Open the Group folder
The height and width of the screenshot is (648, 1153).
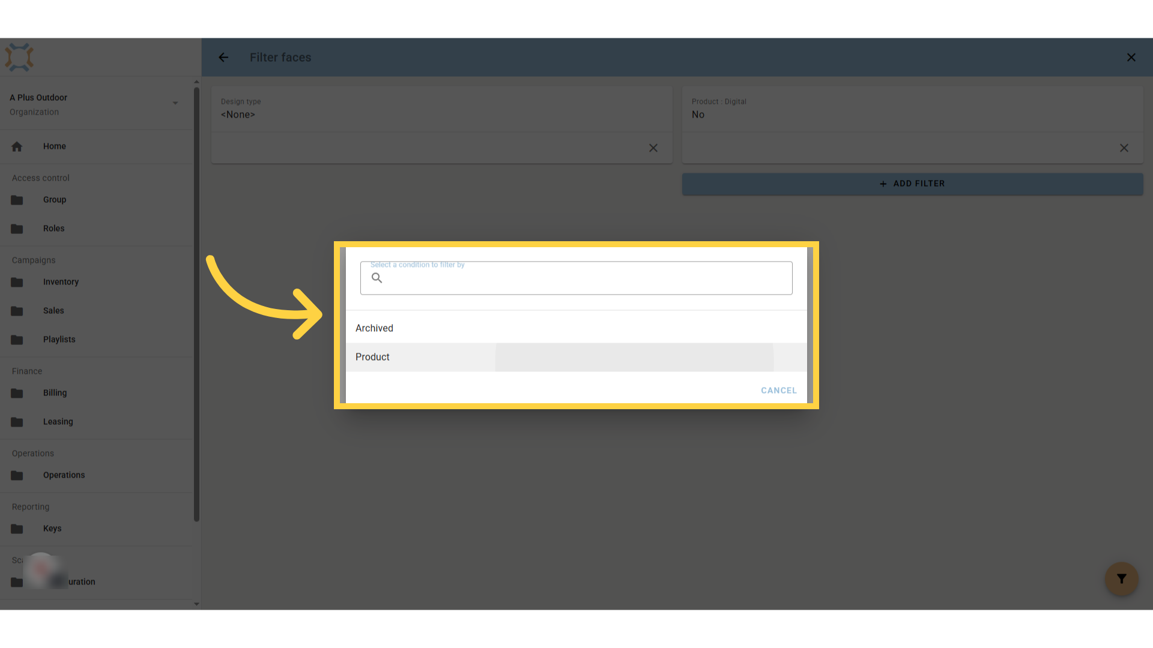pos(96,200)
